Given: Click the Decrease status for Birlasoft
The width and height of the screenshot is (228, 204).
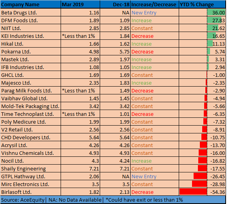Looking at the screenshot, I should tap(142, 192).
